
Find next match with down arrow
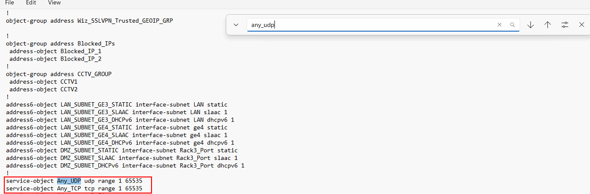coord(531,25)
